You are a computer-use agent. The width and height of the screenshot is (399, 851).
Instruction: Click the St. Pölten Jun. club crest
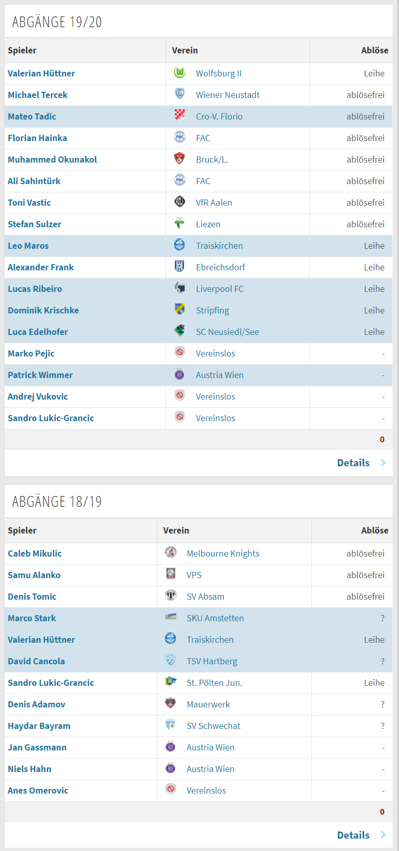tap(171, 682)
